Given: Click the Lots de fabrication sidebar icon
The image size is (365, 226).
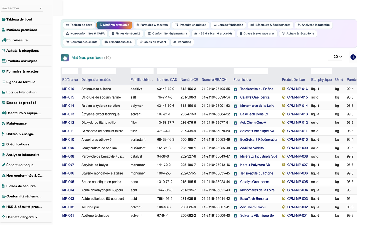Looking at the screenshot, I should point(4,92).
